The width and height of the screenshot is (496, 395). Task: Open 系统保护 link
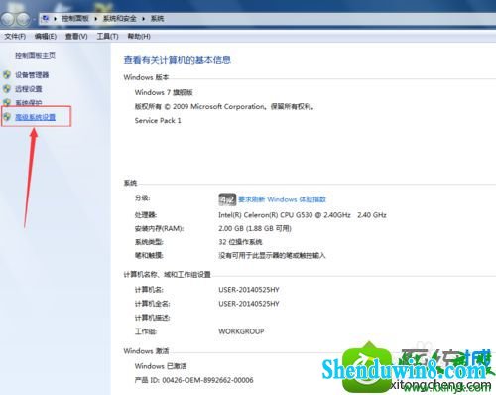click(x=29, y=102)
